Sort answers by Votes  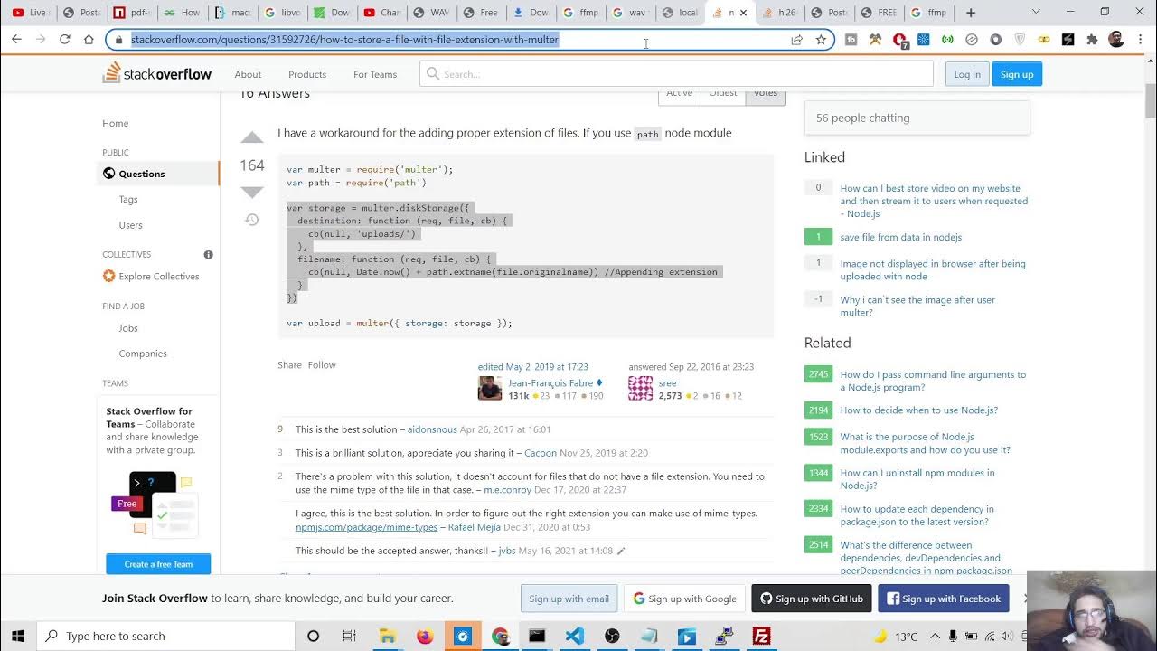(x=765, y=94)
